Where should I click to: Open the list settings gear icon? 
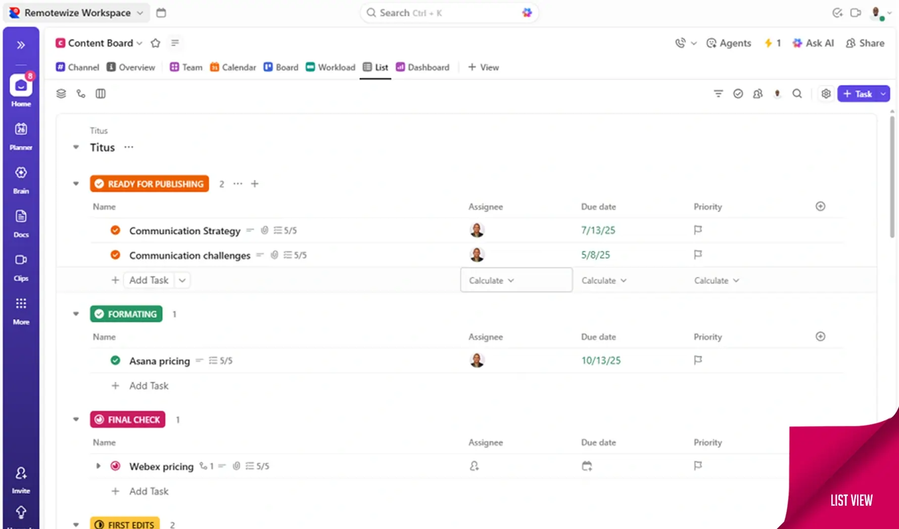click(826, 94)
